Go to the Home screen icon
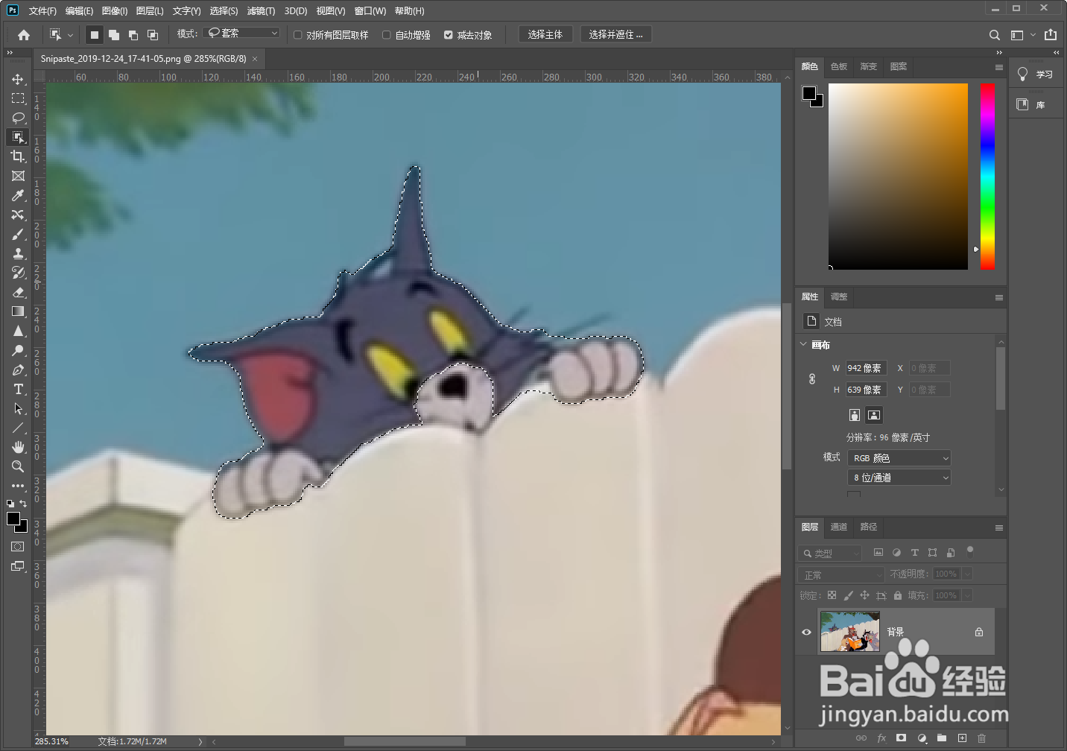 tap(24, 34)
